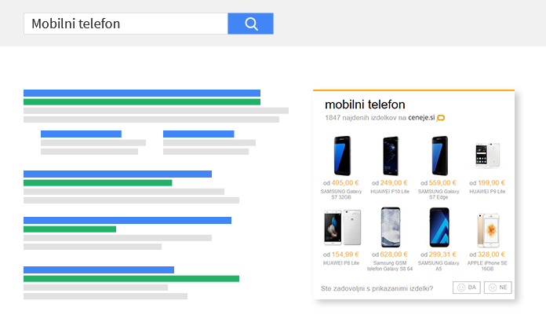View the Samsung Galaxy S8 64 image

pos(391,228)
